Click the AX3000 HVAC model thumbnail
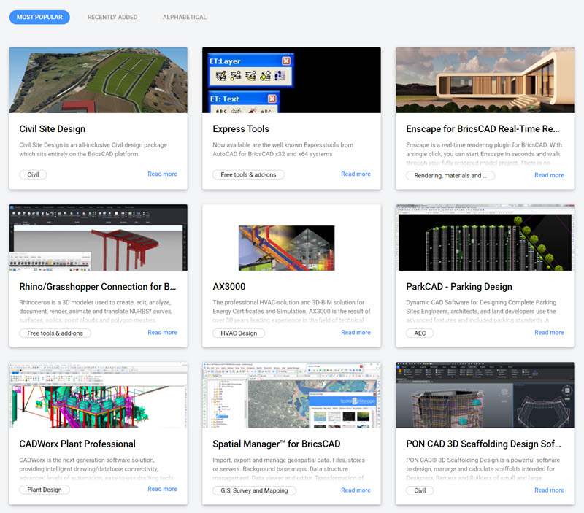The image size is (584, 513). tap(291, 237)
